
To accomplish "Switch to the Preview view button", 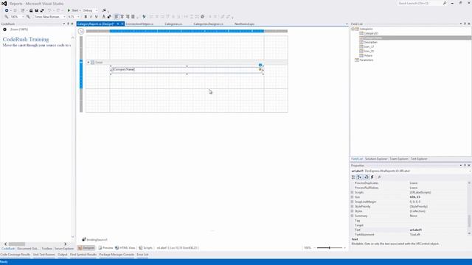I will 105,248.
